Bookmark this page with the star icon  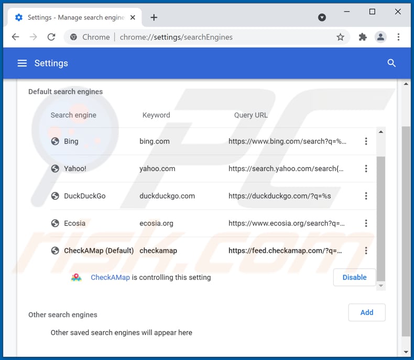[340, 37]
